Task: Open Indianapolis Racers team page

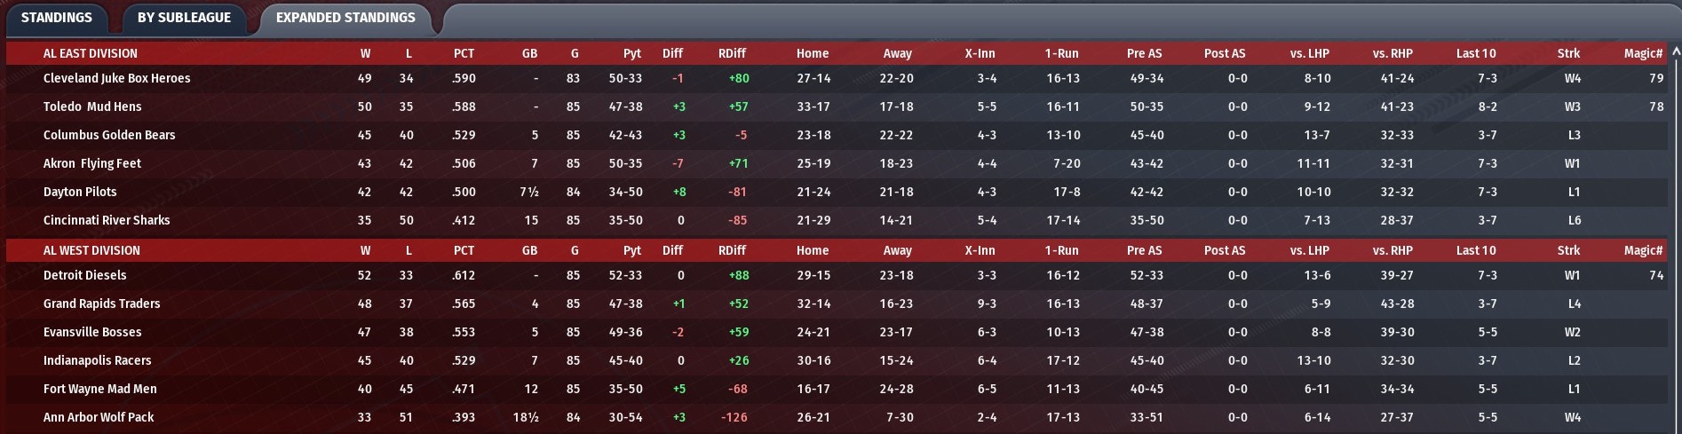Action: (x=98, y=360)
